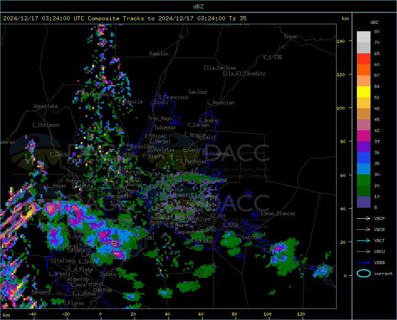Image resolution: width=397 pixels, height=320 pixels.
Task: Click the VBCR orange arrow legend icon
Action: (363, 230)
